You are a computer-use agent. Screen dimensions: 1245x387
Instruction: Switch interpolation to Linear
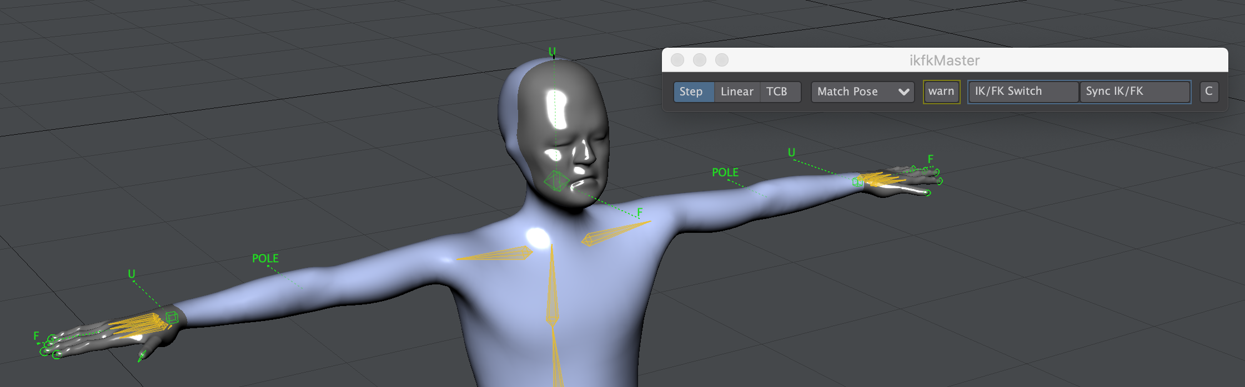737,91
